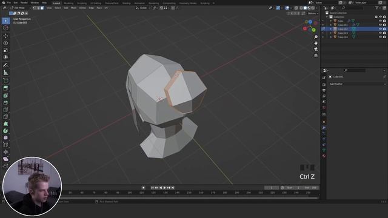Screen dimensions: 388x218
Task: Select the Add Cube tool
Action: [x=5, y=81]
